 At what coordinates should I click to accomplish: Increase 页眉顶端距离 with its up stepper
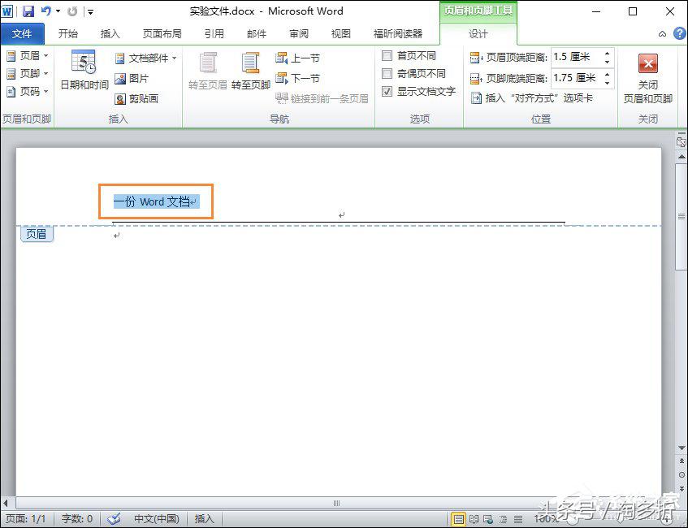608,52
